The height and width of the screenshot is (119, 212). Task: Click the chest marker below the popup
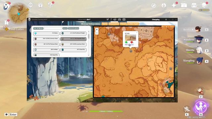[x=131, y=51]
